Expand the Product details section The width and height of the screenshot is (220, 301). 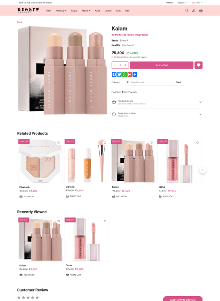click(157, 102)
